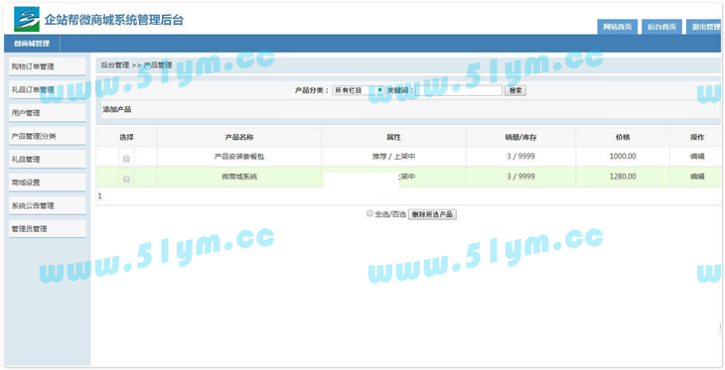725x370 pixels.
Task: Tick checkbox for 微商城系统 row
Action: (127, 179)
